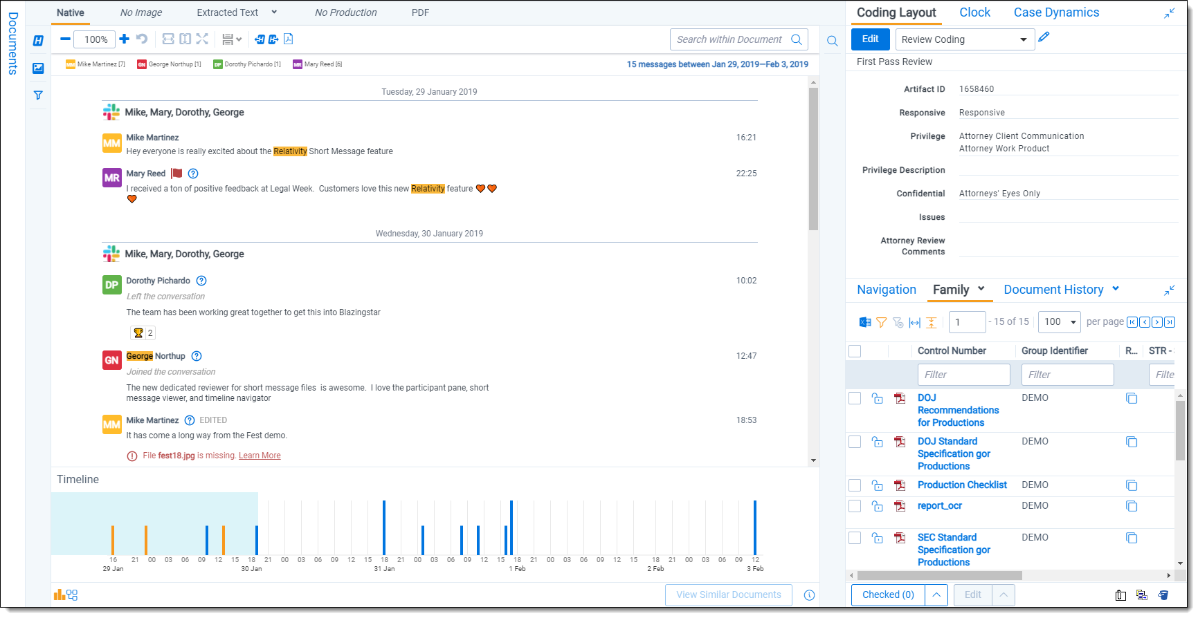This screenshot has width=1198, height=618.
Task: Click the PDF export icon in viewer toolbar
Action: 289,39
